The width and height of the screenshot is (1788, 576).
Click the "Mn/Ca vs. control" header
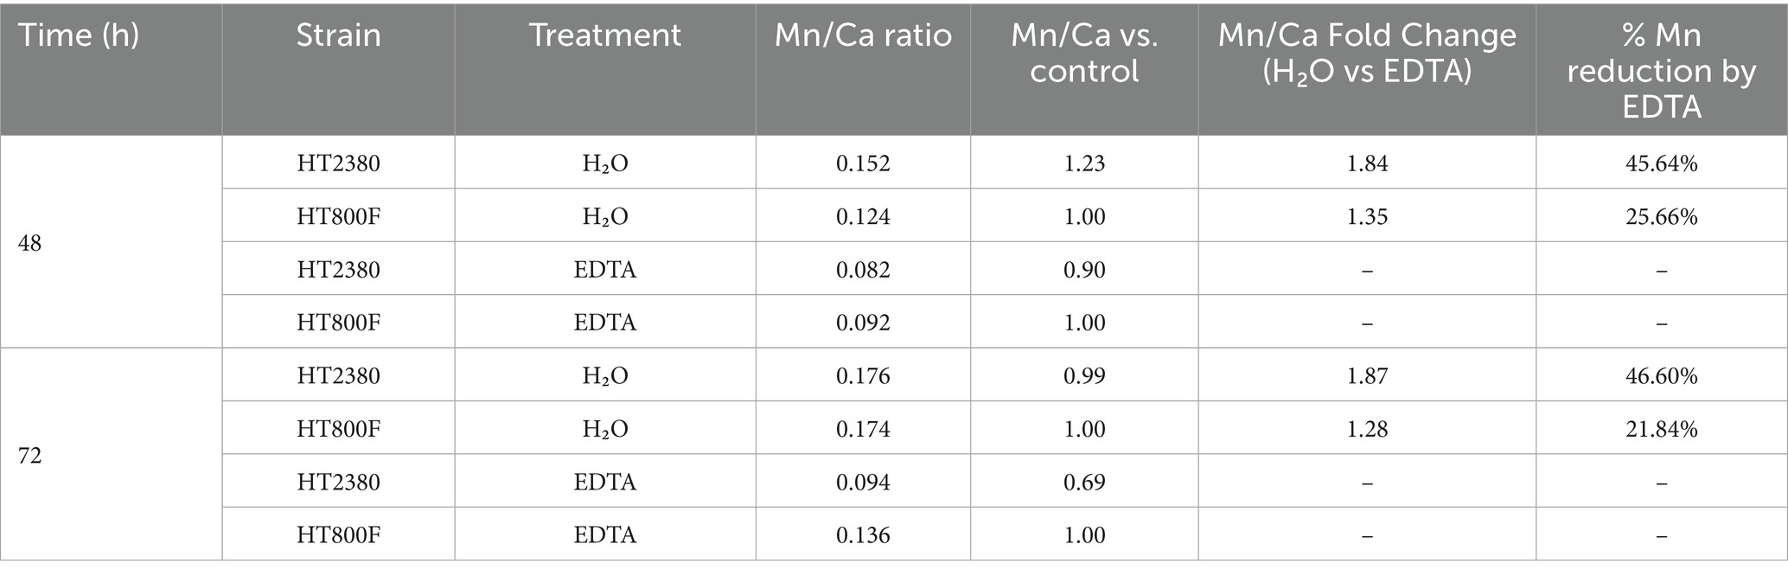click(x=1084, y=53)
